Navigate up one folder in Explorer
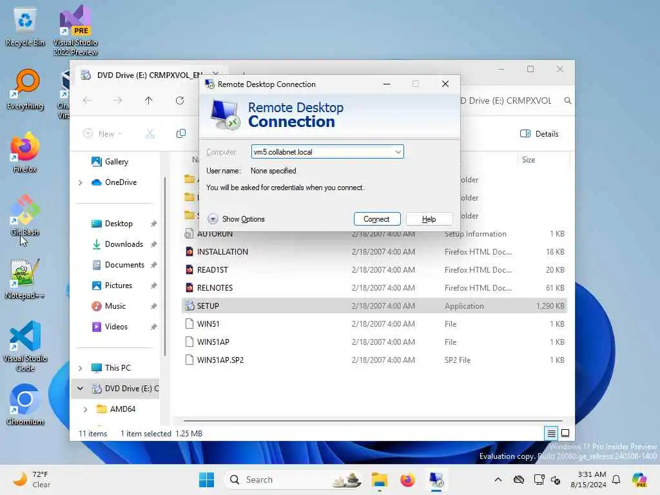 pos(149,101)
